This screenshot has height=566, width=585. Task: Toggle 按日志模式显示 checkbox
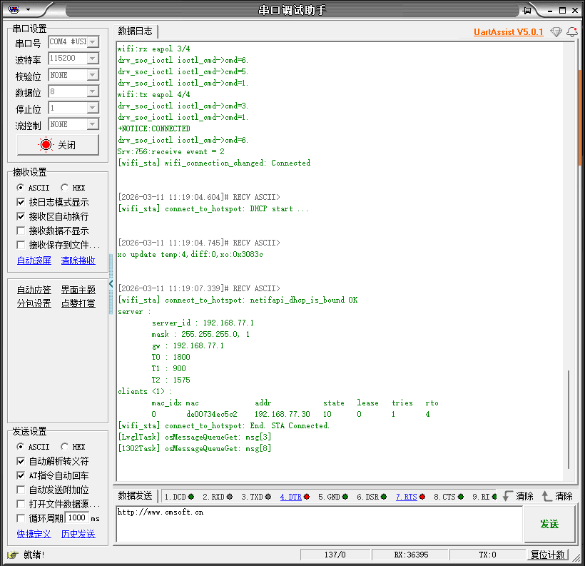(x=21, y=202)
